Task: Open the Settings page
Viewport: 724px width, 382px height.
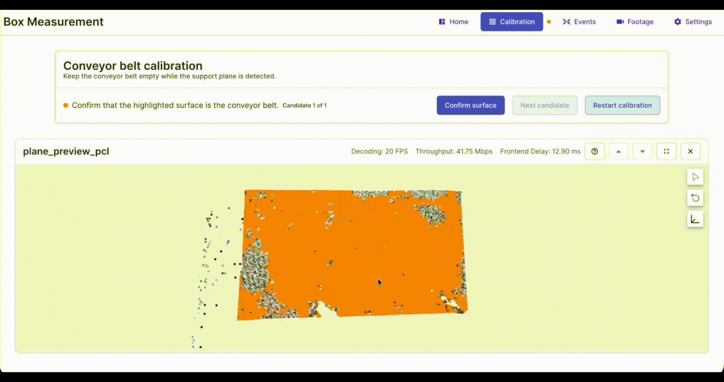Action: pos(693,22)
